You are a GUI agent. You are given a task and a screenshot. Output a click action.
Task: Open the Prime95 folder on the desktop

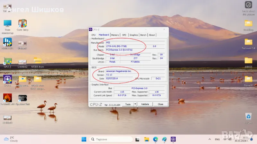(248, 80)
